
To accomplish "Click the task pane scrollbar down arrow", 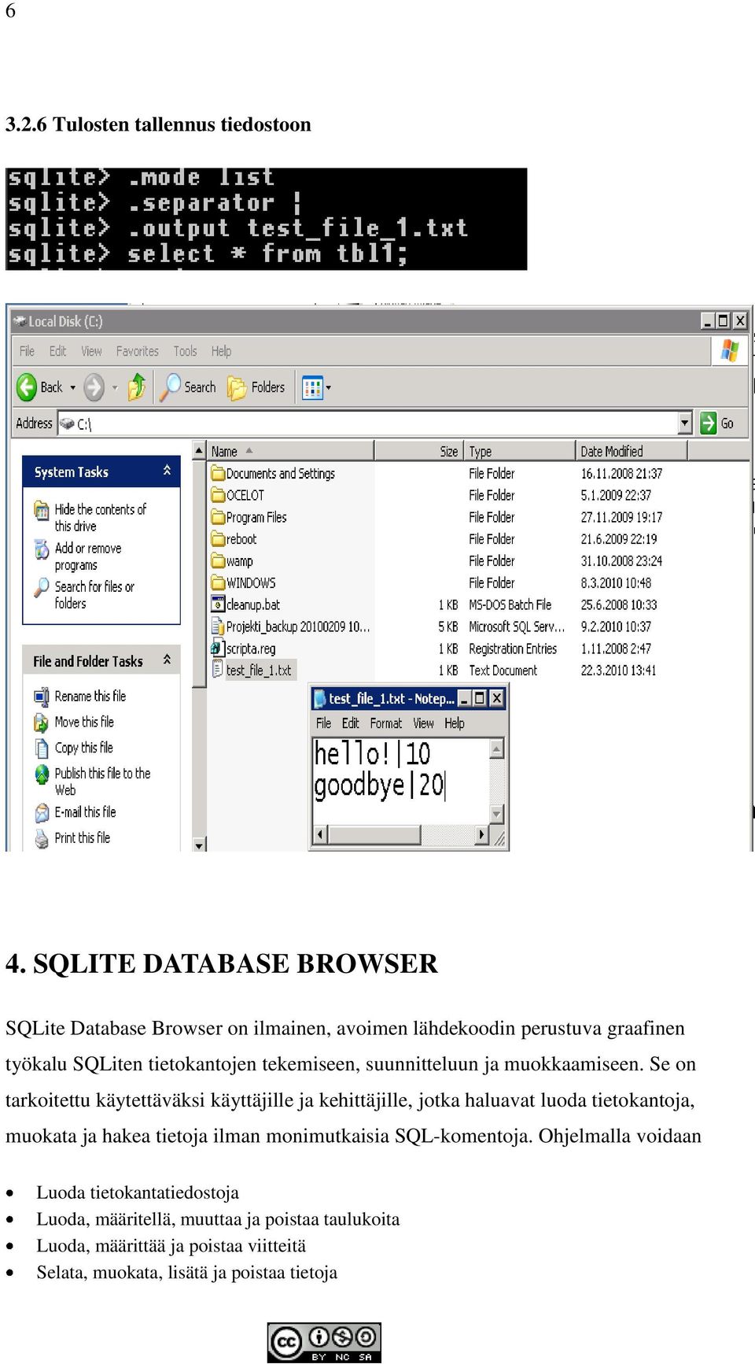I will pos(199,845).
